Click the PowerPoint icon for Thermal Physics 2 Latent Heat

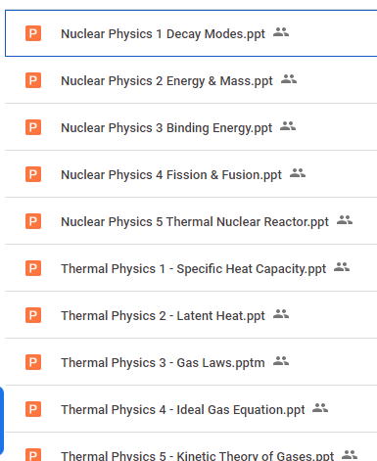pos(33,315)
